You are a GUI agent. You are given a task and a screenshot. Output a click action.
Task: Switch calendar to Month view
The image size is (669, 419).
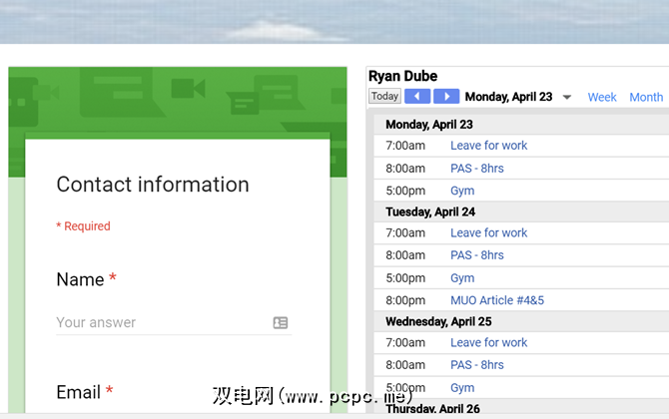point(646,97)
